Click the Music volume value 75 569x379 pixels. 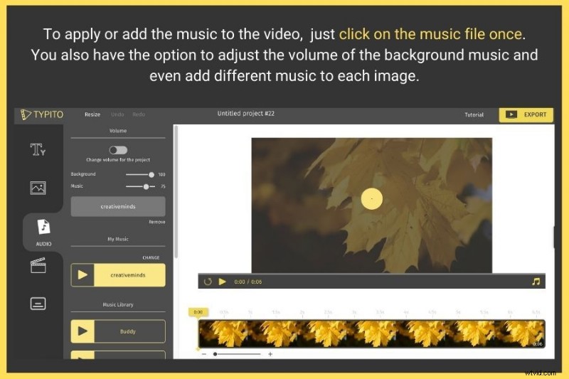click(163, 186)
